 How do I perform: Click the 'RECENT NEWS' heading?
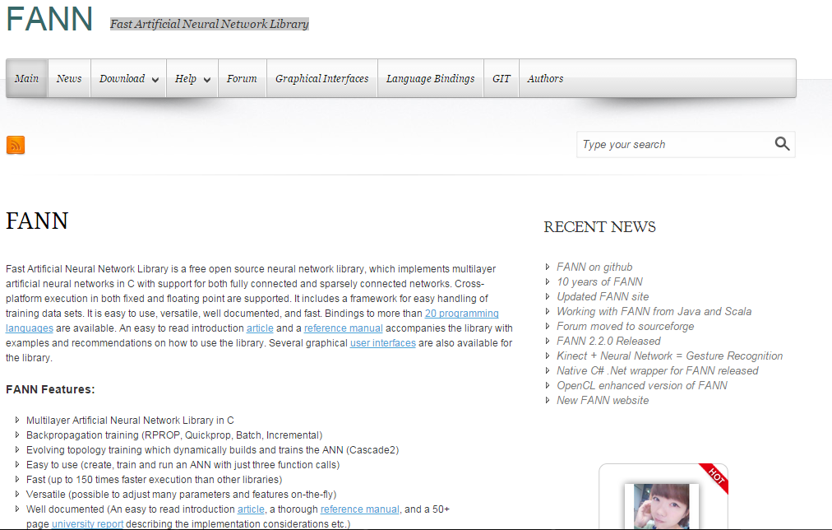[599, 227]
